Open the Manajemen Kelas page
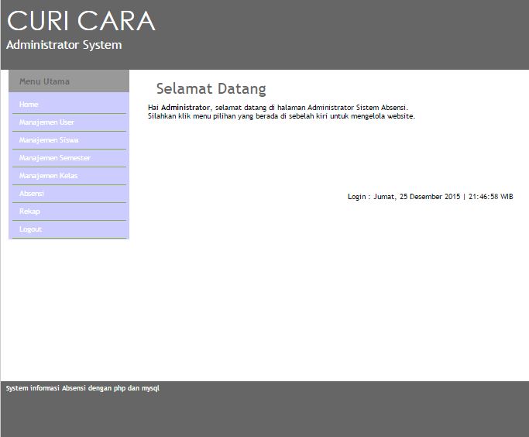 48,176
